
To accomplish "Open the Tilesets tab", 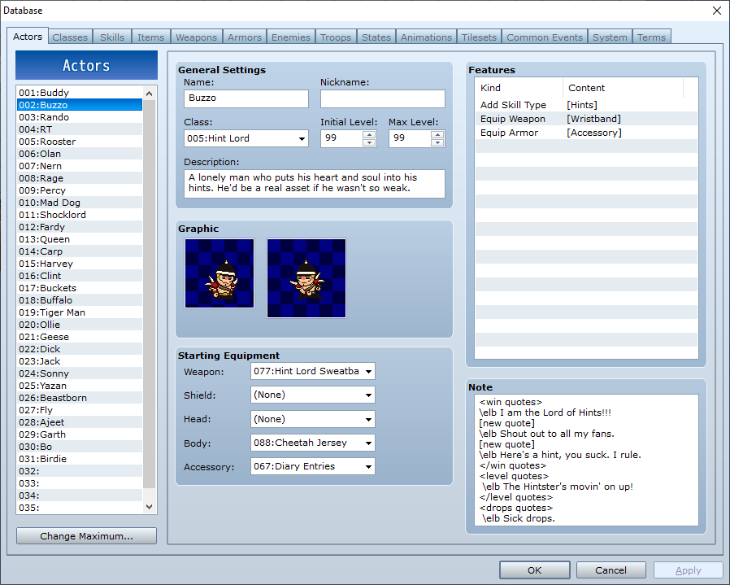I will pos(479,37).
